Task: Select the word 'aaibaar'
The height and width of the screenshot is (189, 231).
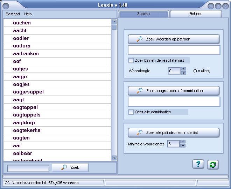Action: pyautogui.click(x=57, y=153)
